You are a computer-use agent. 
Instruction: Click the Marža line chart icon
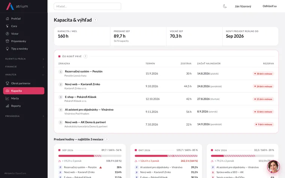click(x=7, y=99)
